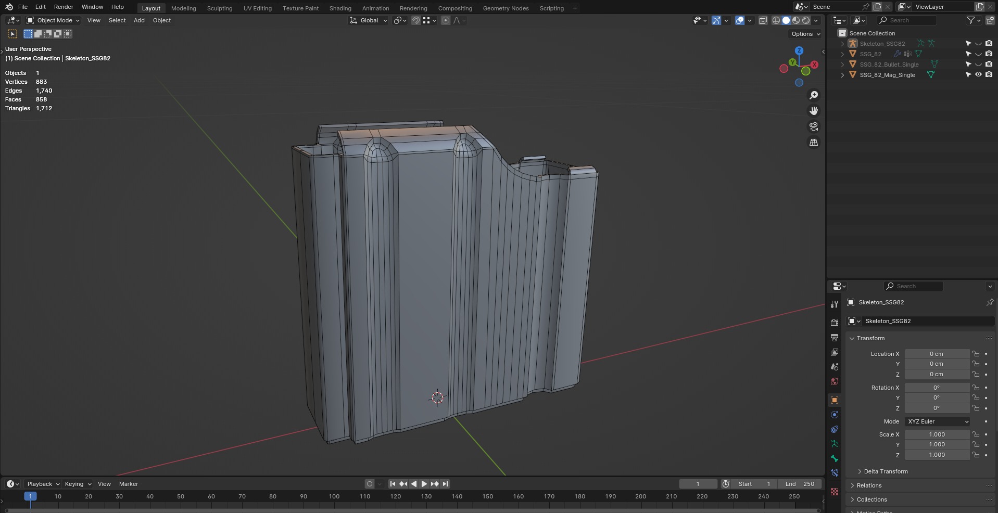Open the World properties tab

[835, 381]
